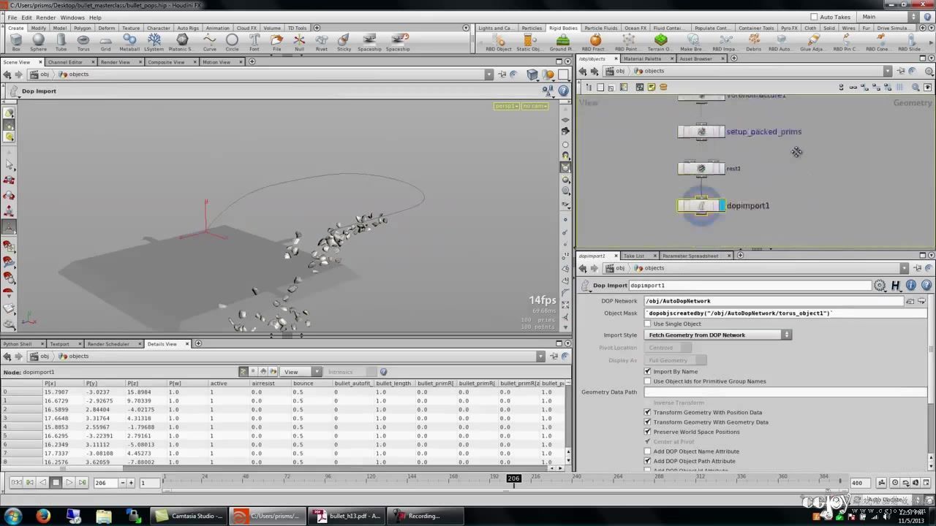Pick the Metaball shelf tool
Image resolution: width=936 pixels, height=526 pixels.
[x=129, y=42]
